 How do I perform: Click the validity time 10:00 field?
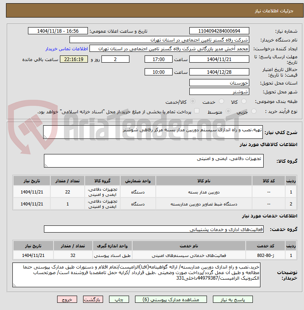click(x=159, y=72)
